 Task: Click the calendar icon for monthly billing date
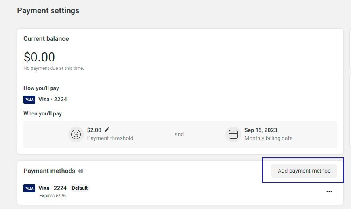(x=233, y=134)
